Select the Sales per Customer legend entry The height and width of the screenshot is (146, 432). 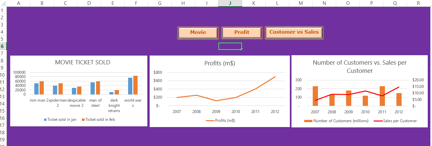coord(395,121)
